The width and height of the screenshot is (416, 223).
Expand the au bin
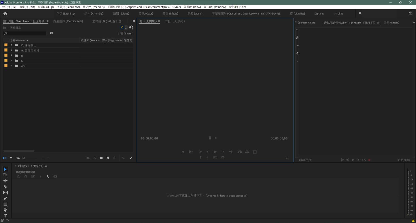[11, 60]
